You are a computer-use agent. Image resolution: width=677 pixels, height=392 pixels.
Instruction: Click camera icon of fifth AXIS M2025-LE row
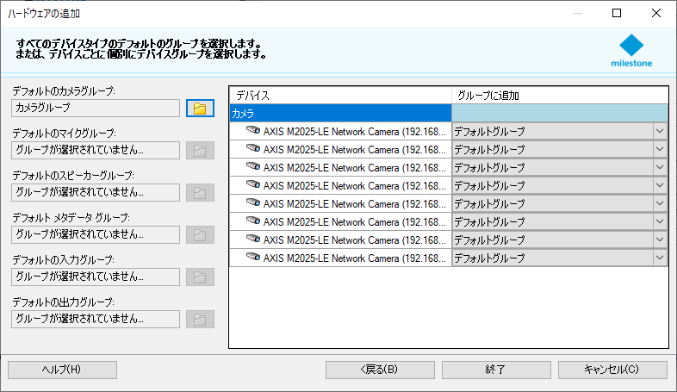pos(253,203)
